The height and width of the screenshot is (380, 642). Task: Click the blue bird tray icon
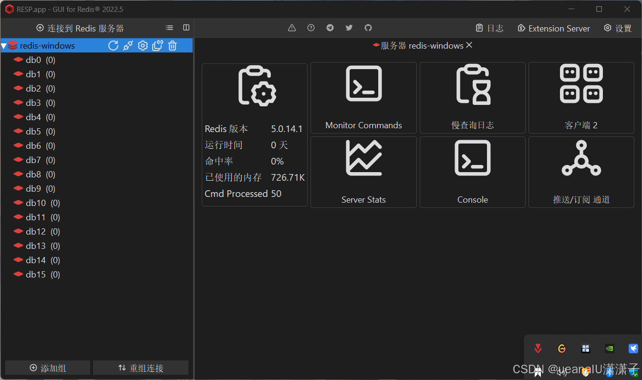point(633,349)
